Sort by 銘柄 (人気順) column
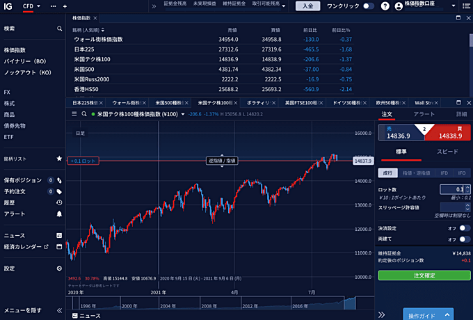473x320 pixels. [x=88, y=30]
